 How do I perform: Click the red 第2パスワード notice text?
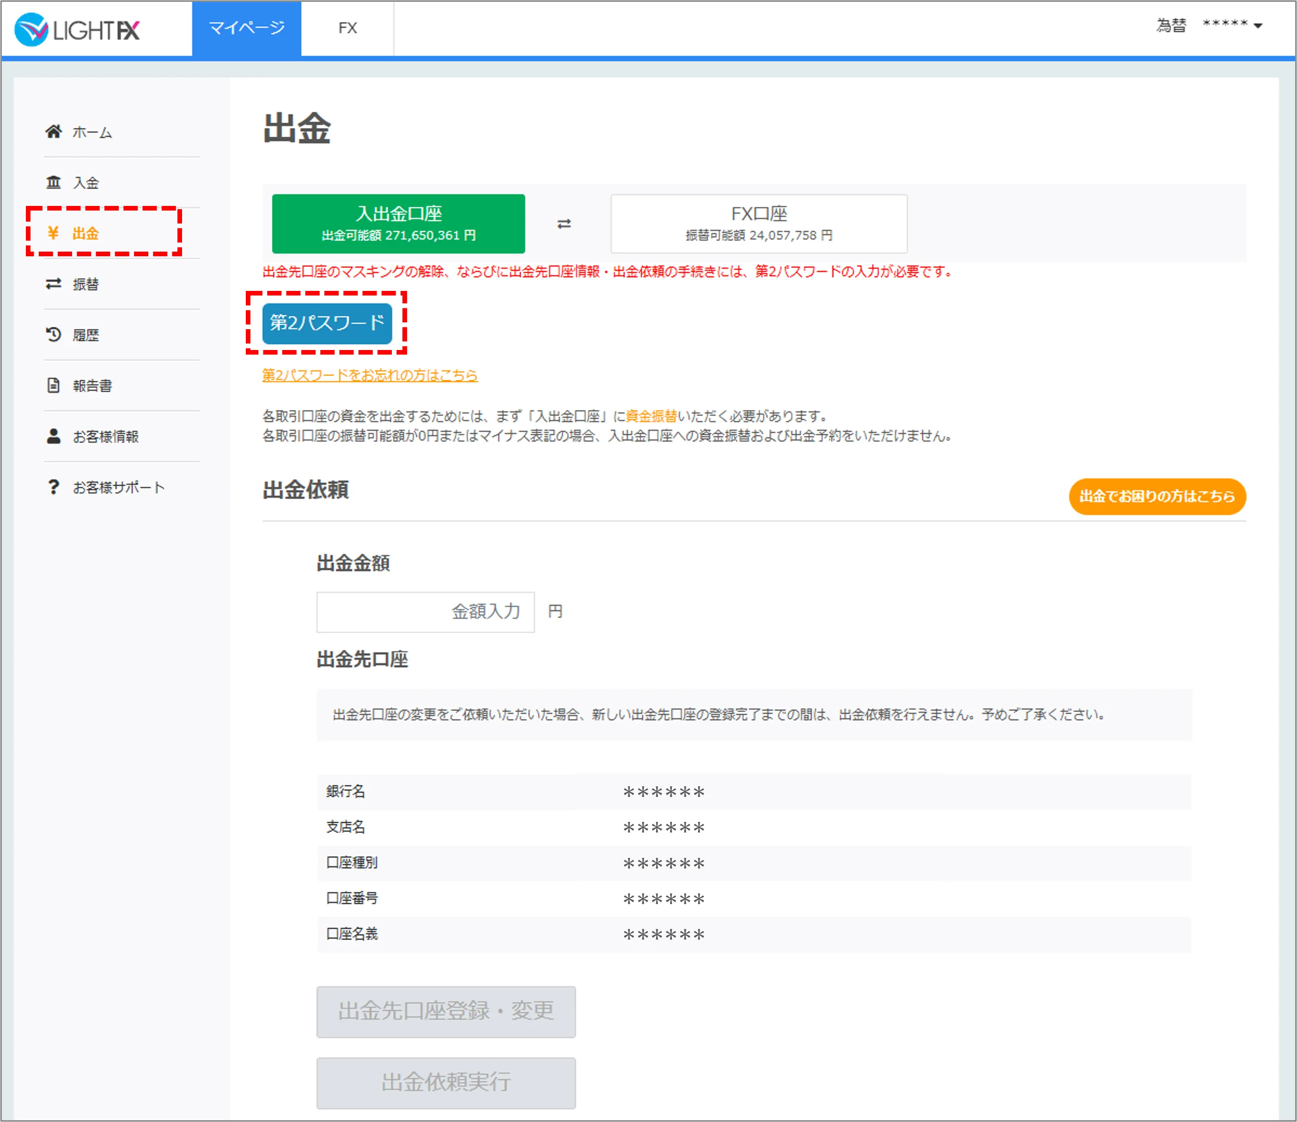(x=607, y=272)
